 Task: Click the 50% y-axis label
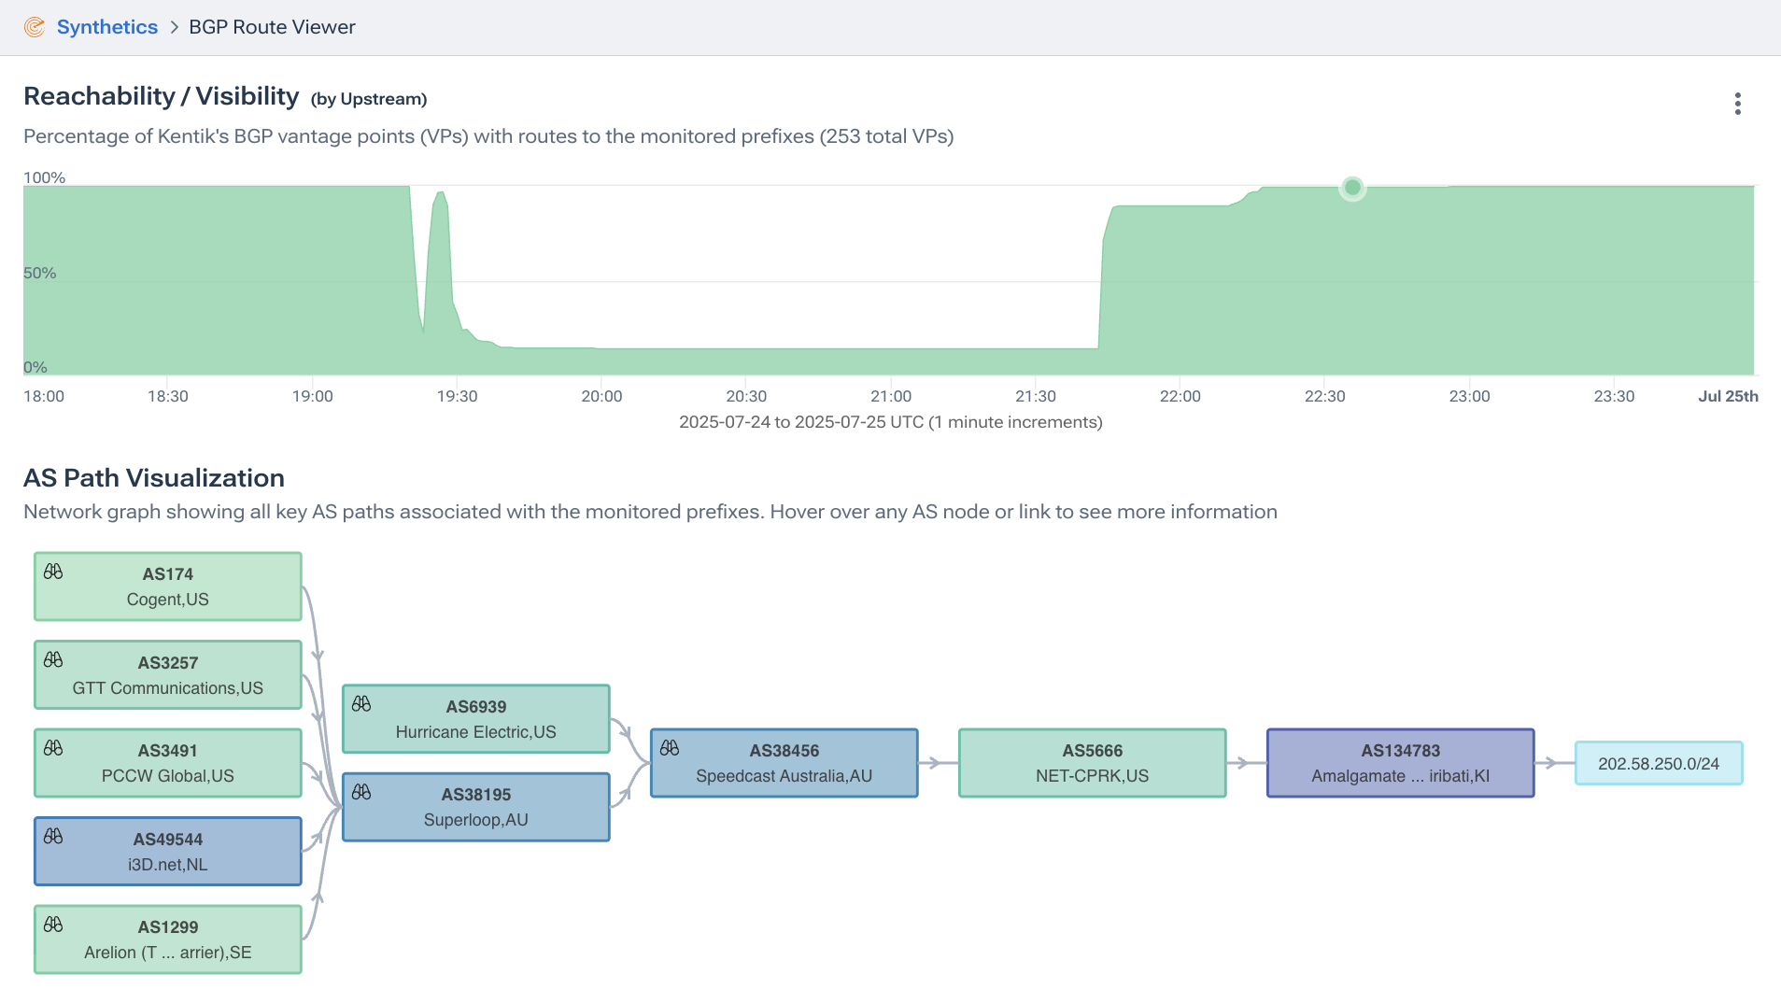[40, 273]
